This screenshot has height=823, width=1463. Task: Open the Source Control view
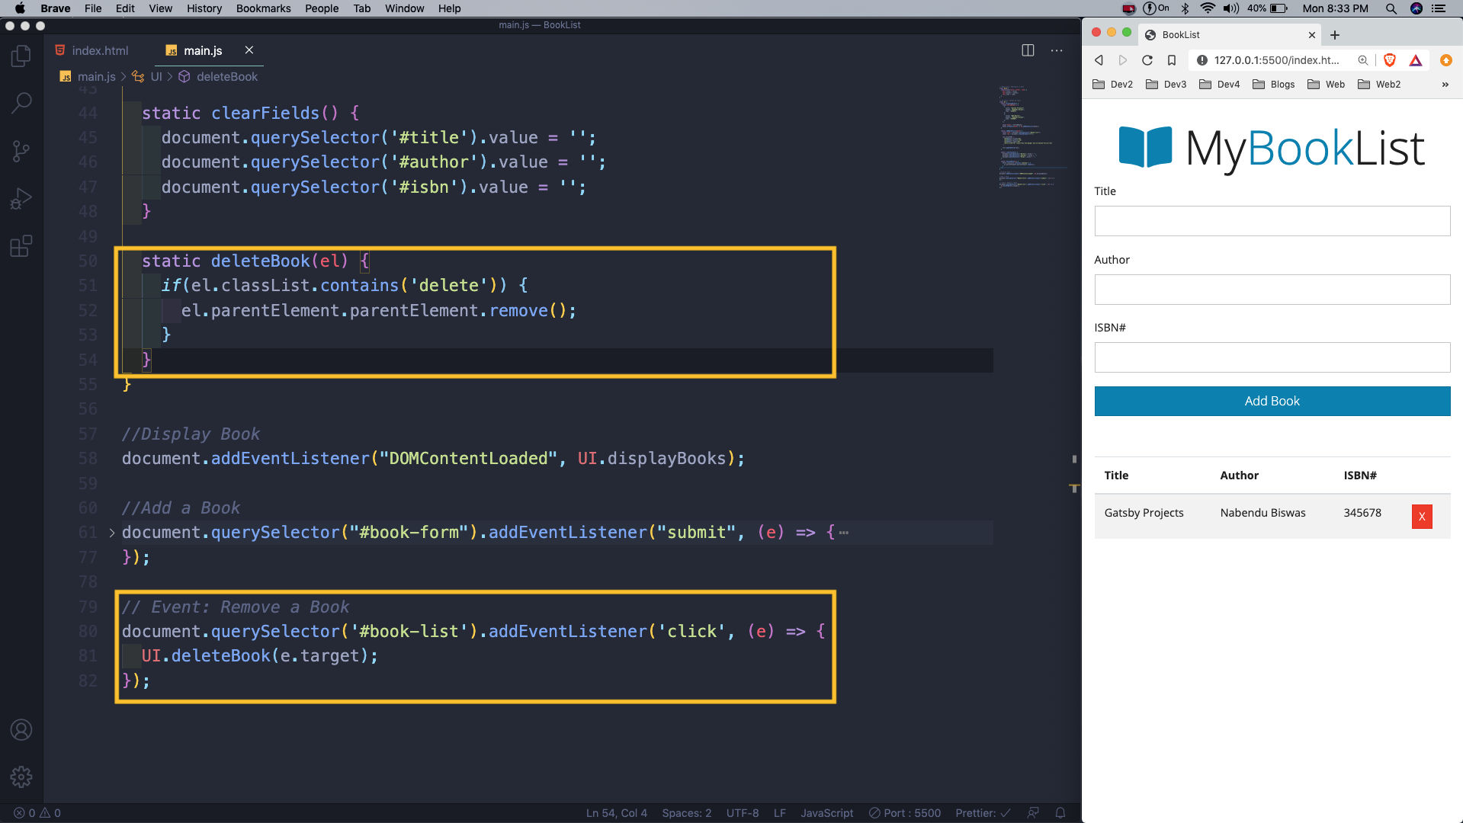tap(21, 151)
